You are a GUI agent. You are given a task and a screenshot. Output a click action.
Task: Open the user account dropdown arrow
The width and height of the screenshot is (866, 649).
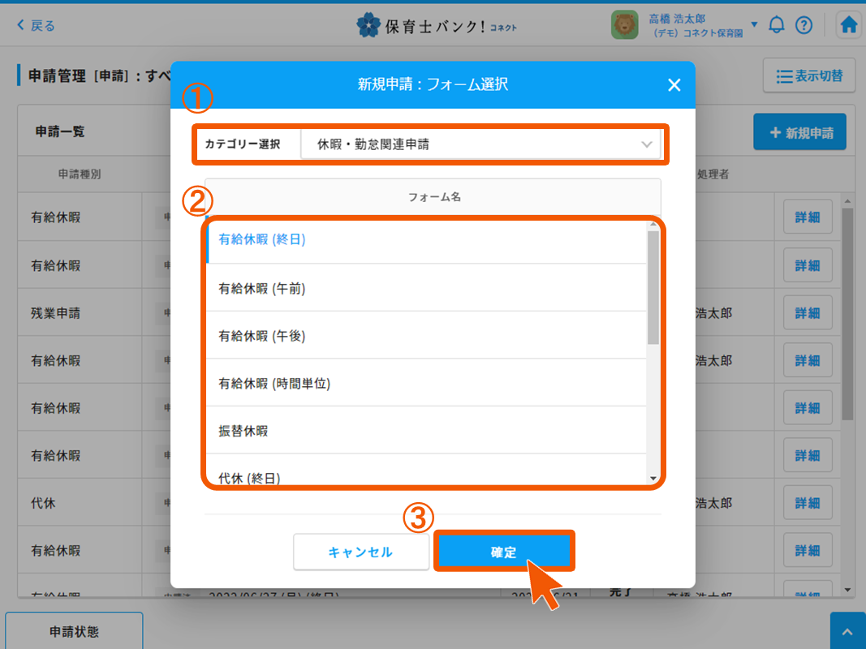[x=754, y=24]
